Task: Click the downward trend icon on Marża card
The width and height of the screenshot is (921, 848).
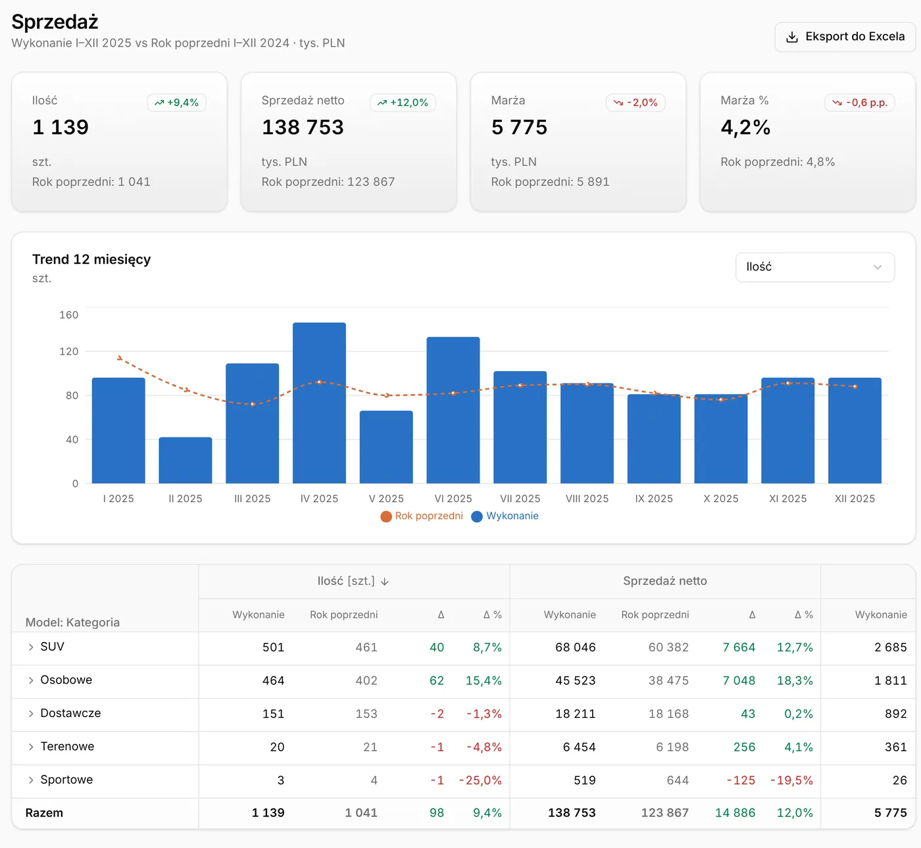Action: 618,103
